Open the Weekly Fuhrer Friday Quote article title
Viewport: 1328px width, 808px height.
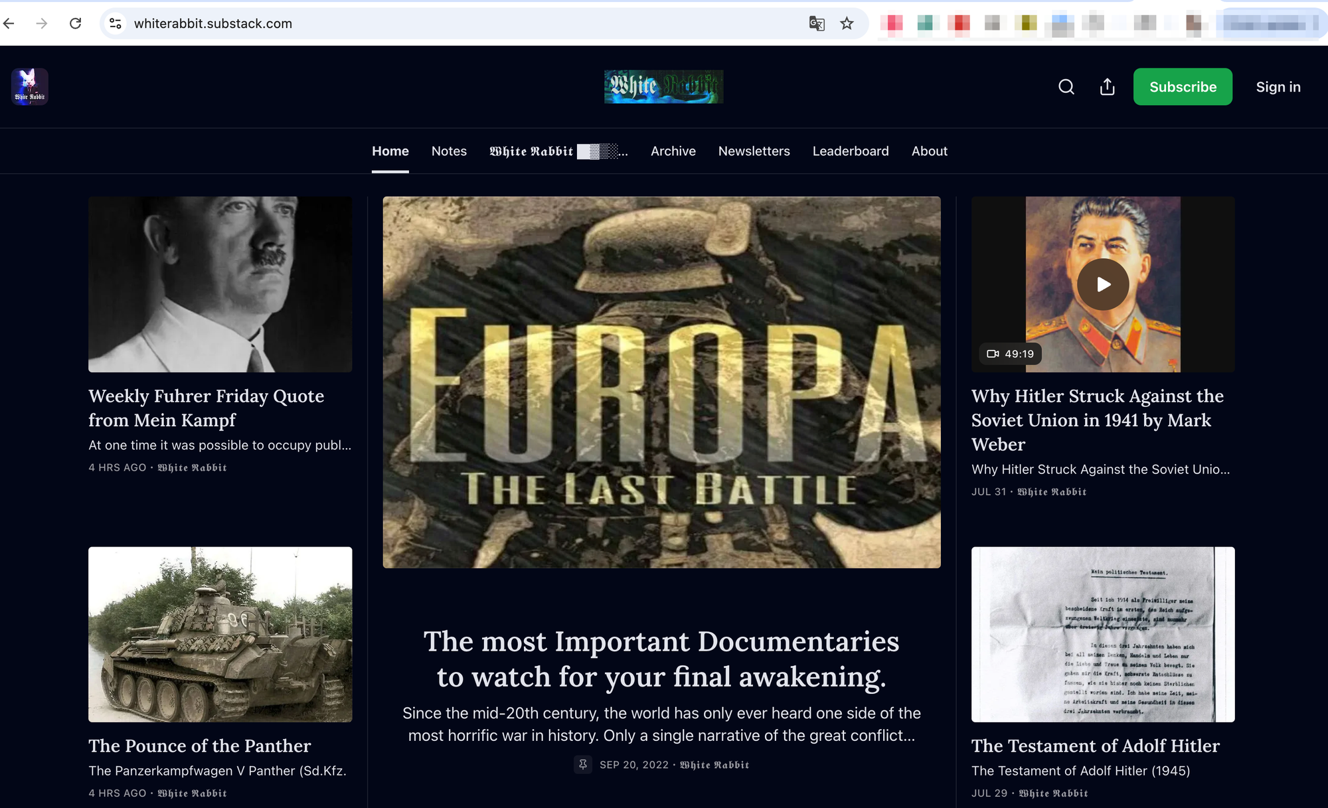[207, 408]
